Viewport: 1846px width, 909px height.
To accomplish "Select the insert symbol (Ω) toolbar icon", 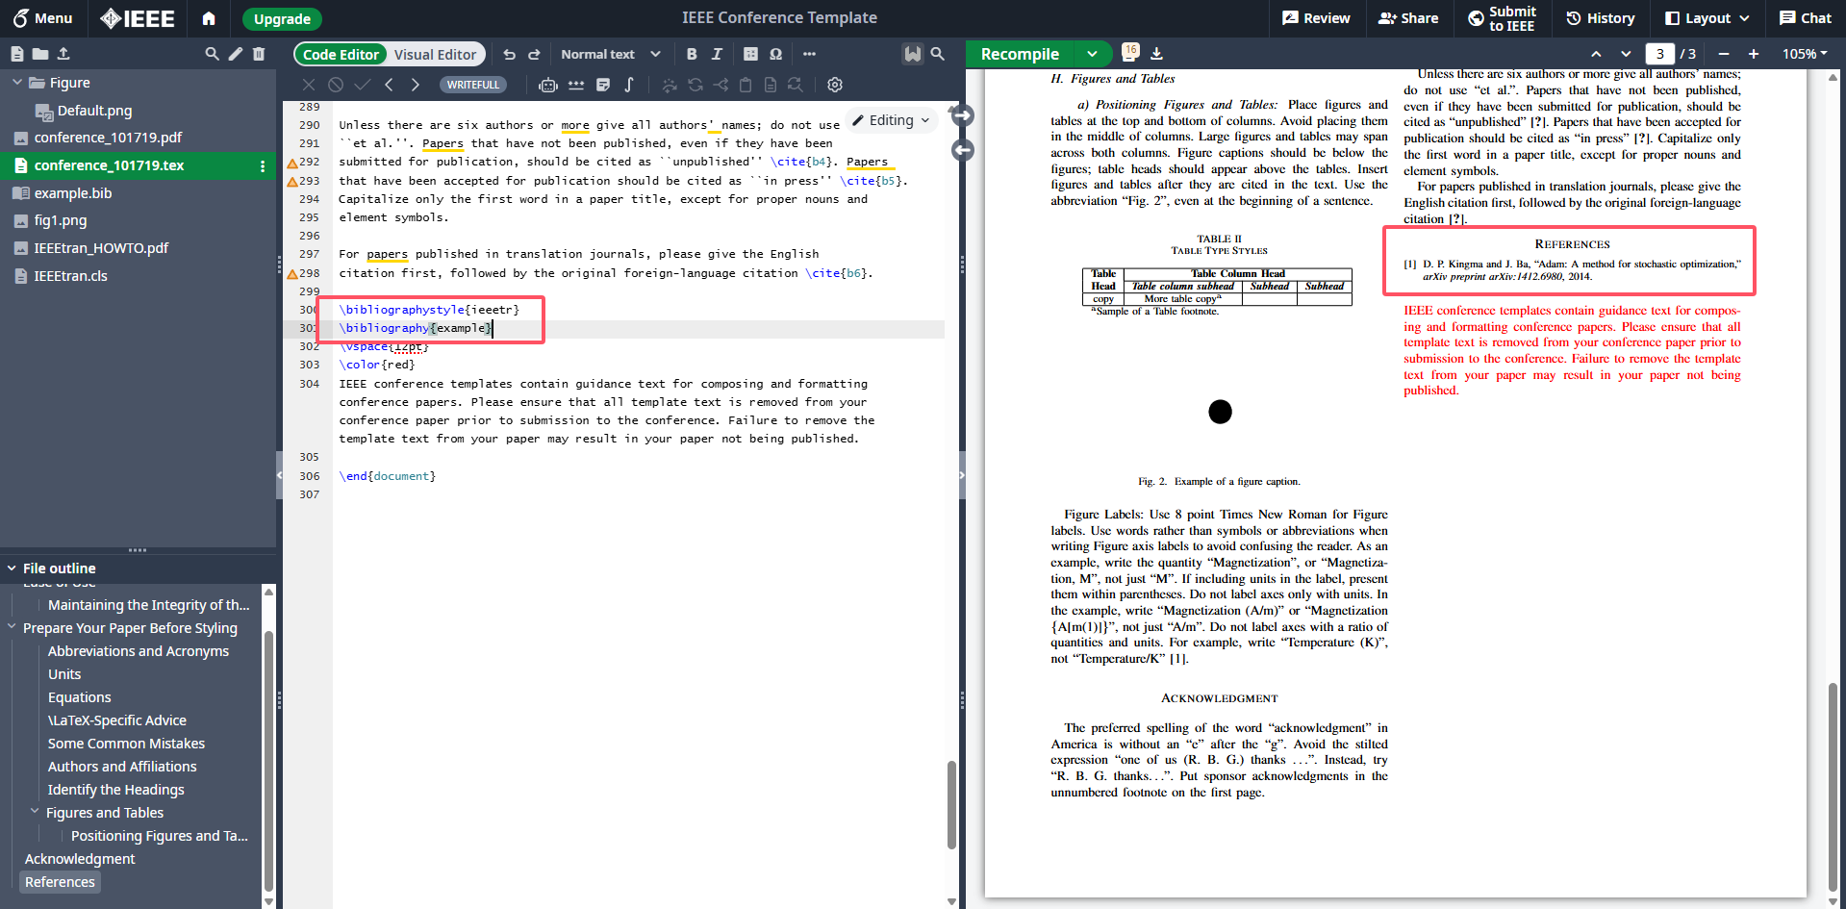I will (x=775, y=54).
